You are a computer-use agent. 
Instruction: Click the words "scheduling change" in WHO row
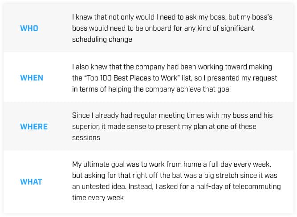(x=102, y=39)
